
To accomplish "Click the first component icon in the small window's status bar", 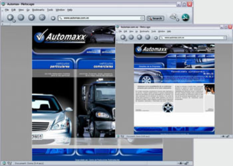I will point(118,136).
